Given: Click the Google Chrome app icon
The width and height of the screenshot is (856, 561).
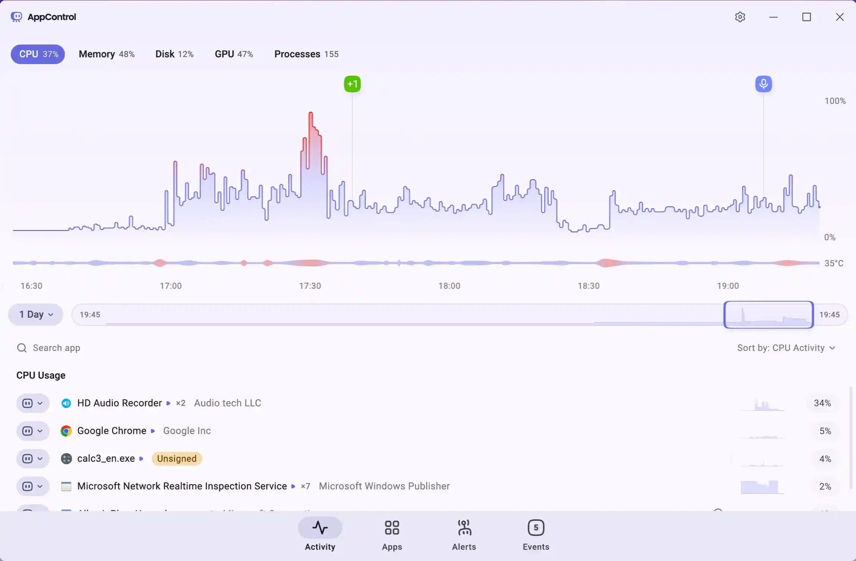Looking at the screenshot, I should click(x=66, y=431).
